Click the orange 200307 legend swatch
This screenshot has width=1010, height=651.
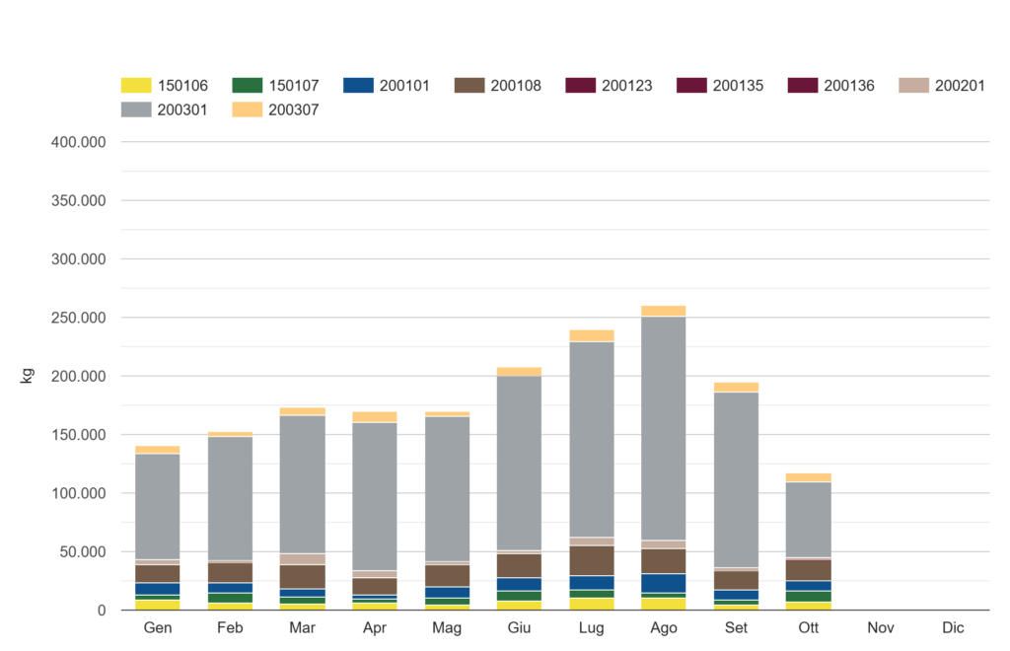[248, 109]
